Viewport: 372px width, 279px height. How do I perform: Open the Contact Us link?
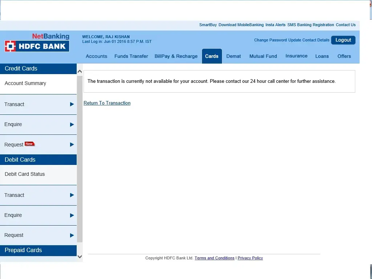pyautogui.click(x=346, y=25)
